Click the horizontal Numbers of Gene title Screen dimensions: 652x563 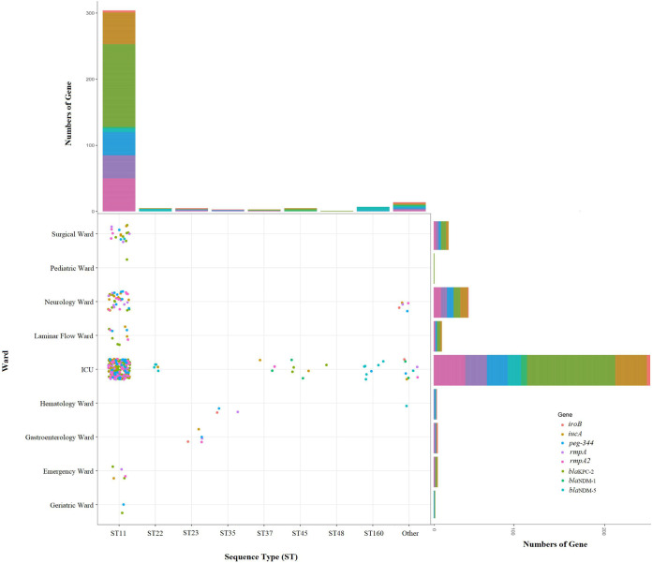click(x=556, y=544)
